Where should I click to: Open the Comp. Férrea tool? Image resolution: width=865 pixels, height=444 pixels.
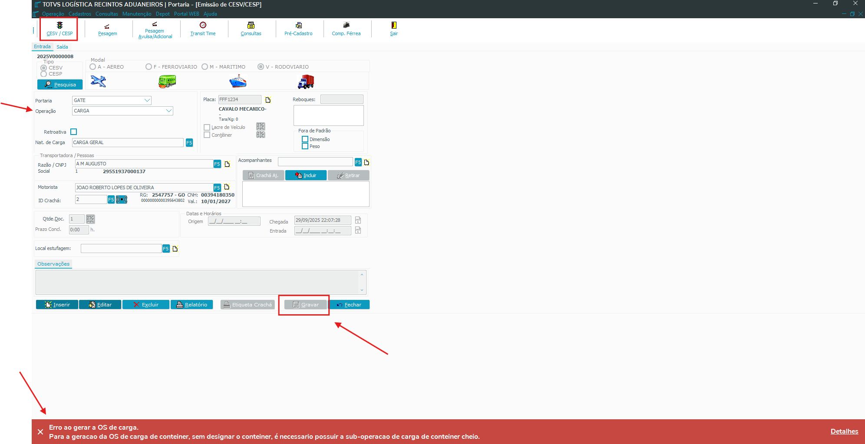[346, 30]
